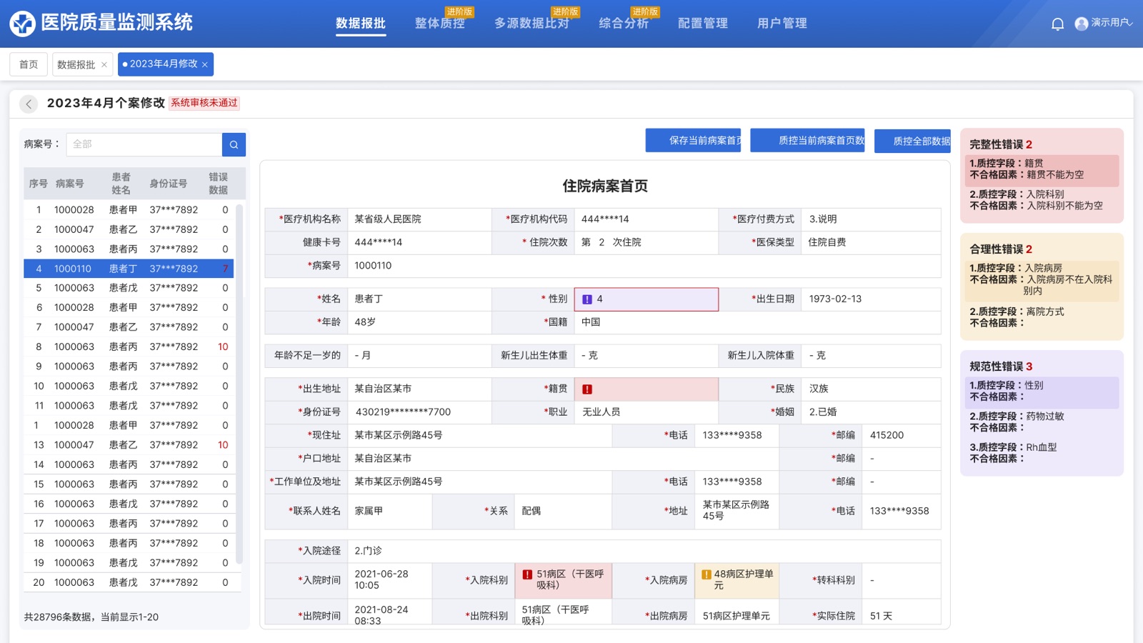This screenshot has height=643, width=1143.
Task: Click the 病案号 search input field
Action: [x=144, y=144]
